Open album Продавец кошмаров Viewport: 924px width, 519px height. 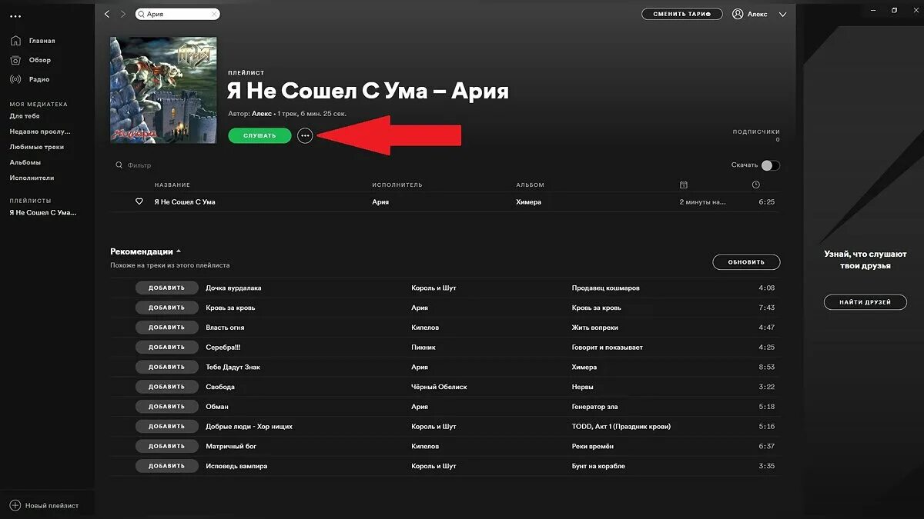(x=606, y=288)
